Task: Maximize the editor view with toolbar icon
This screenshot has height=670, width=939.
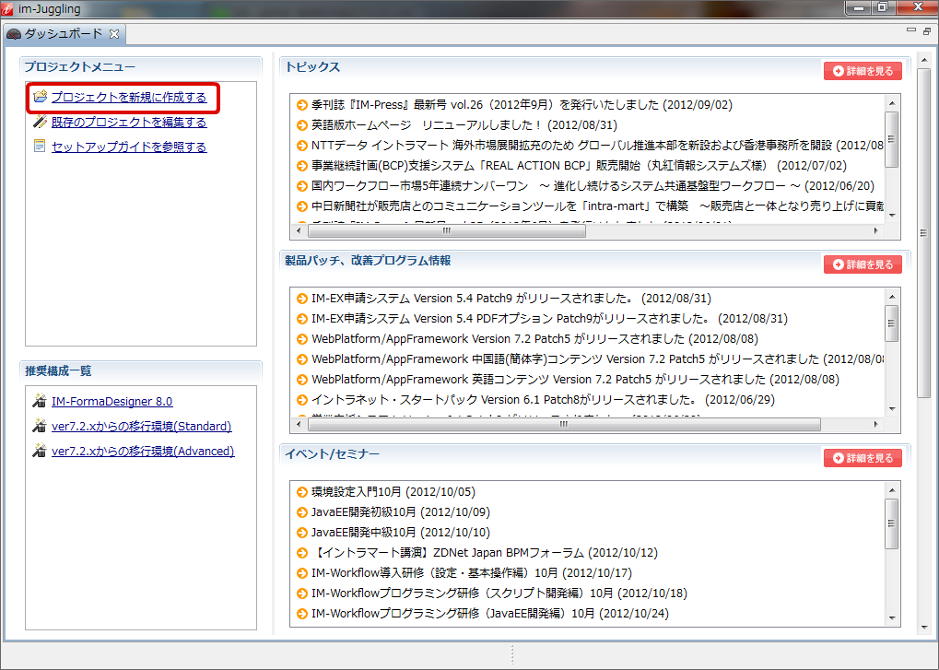Action: click(x=927, y=30)
